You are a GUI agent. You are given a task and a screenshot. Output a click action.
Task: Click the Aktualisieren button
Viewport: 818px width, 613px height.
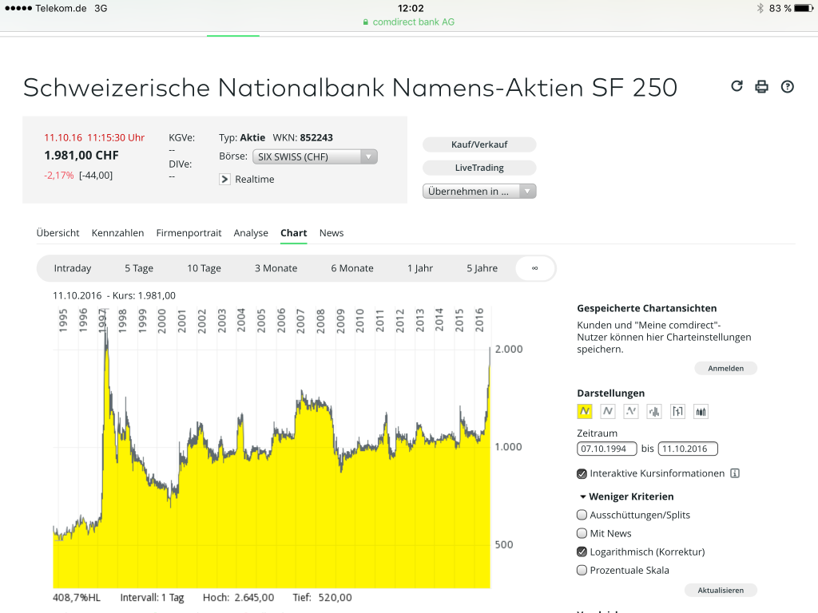pos(721,591)
